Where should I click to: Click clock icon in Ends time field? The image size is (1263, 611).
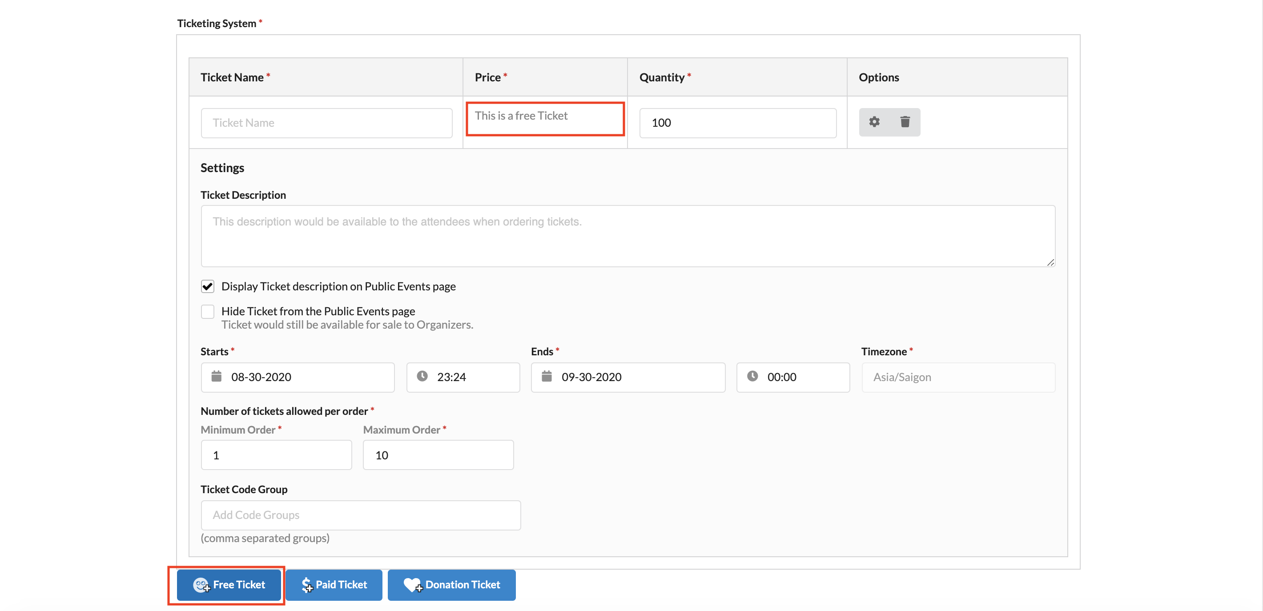pyautogui.click(x=752, y=376)
